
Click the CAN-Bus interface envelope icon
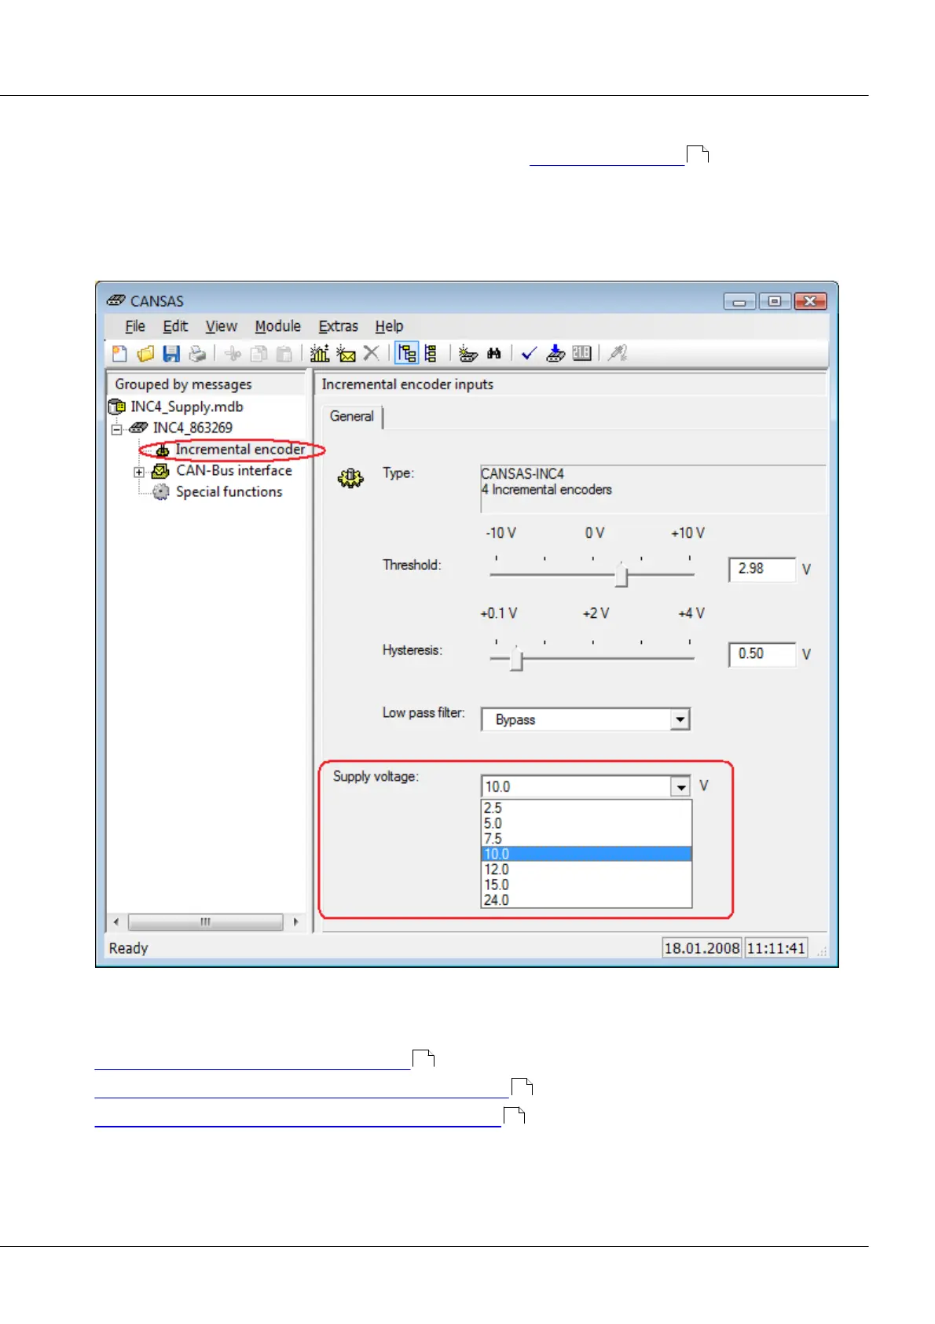160,471
